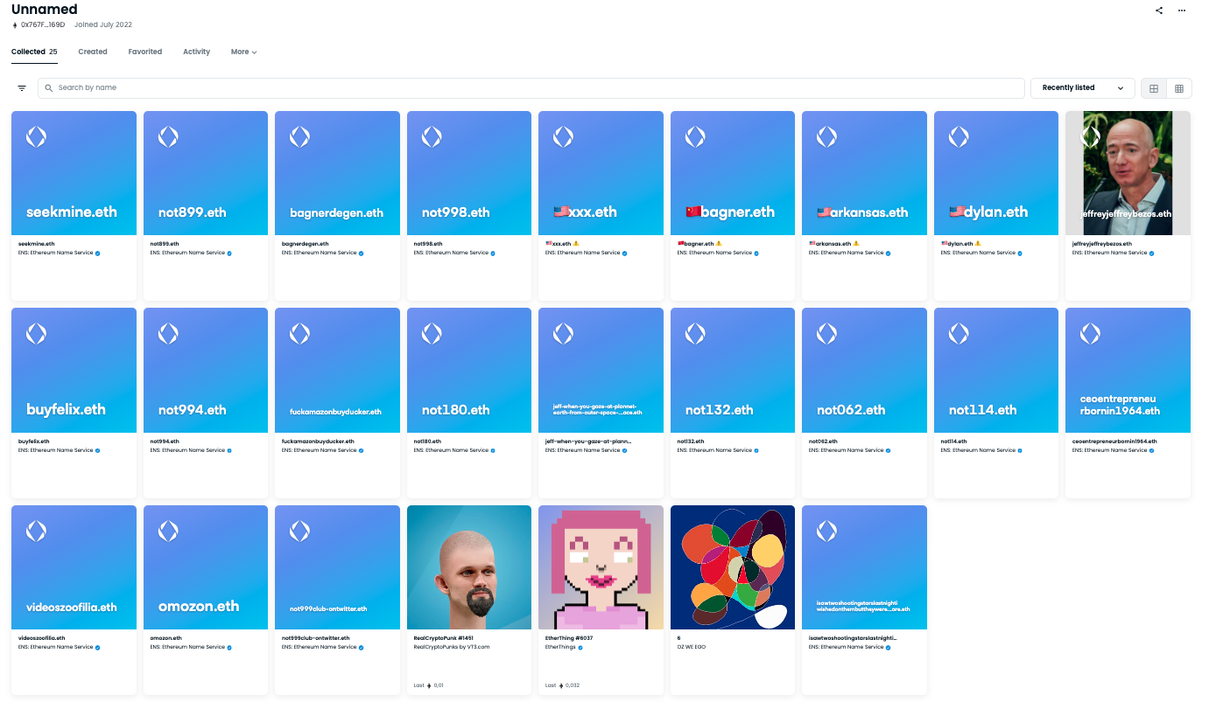The height and width of the screenshot is (702, 1209).
Task: Select the Collected tab
Action: coord(34,52)
